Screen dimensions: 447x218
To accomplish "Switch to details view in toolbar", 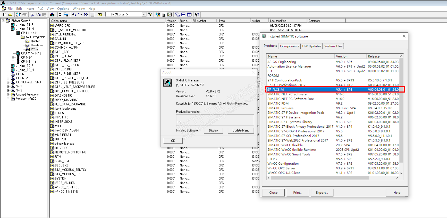I will coord(92,15).
